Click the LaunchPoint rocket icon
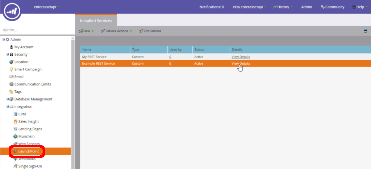Image resolution: width=371 pixels, height=169 pixels. [x=15, y=151]
